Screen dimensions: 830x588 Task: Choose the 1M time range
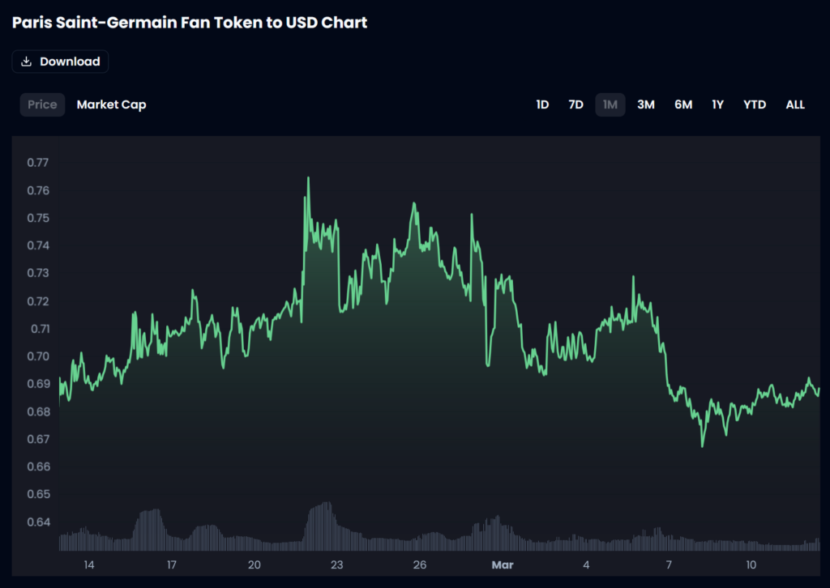[x=610, y=104]
